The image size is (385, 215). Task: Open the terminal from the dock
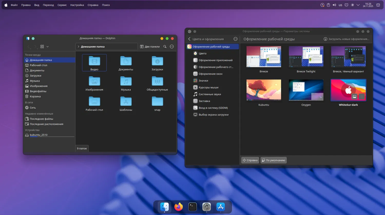click(x=192, y=207)
